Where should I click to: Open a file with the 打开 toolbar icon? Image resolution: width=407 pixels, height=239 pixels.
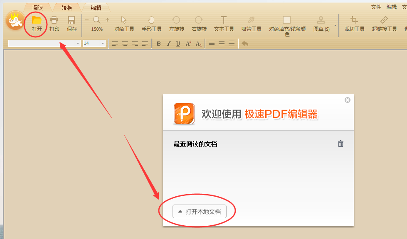[35, 24]
